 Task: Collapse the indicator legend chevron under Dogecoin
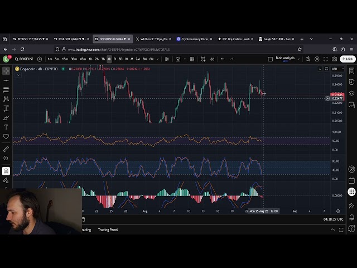point(18,75)
